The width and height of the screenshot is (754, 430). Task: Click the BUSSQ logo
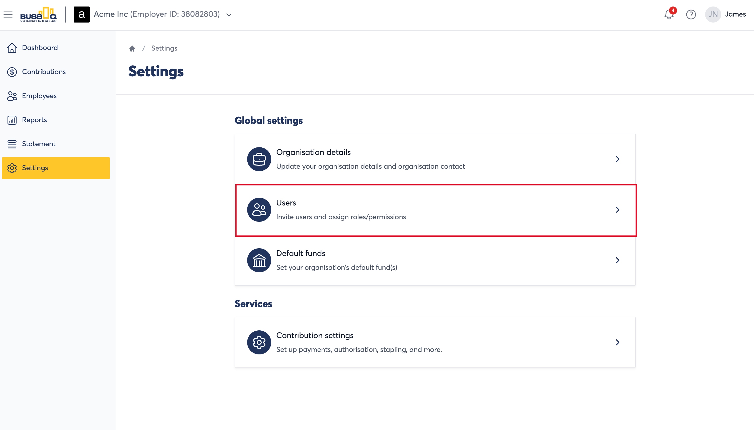[38, 15]
